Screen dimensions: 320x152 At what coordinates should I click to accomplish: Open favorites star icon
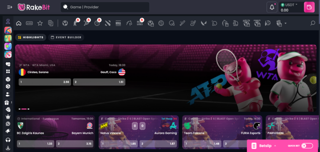pos(40,23)
